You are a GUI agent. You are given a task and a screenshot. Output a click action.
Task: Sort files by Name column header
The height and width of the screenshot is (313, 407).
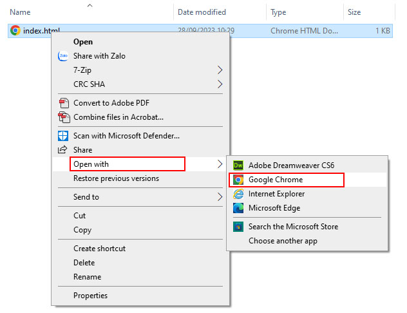click(x=21, y=12)
